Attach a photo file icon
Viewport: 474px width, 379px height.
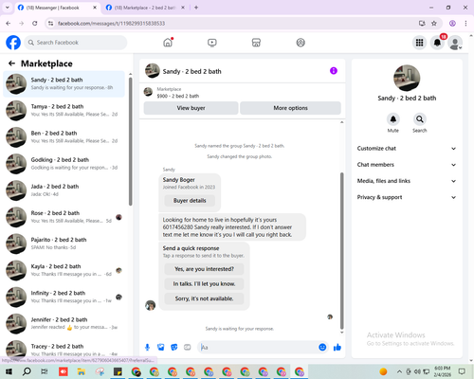161,348
